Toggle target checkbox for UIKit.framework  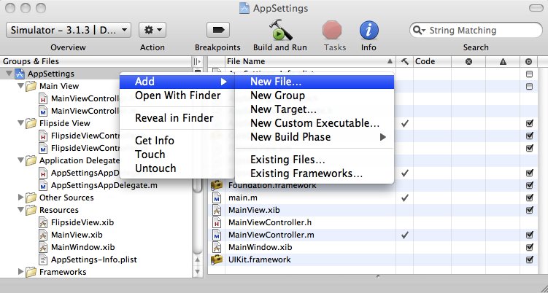click(x=529, y=259)
